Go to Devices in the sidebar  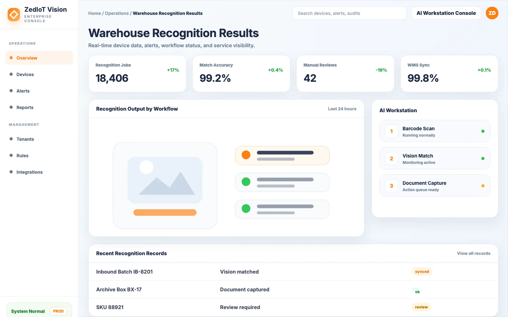point(39,74)
